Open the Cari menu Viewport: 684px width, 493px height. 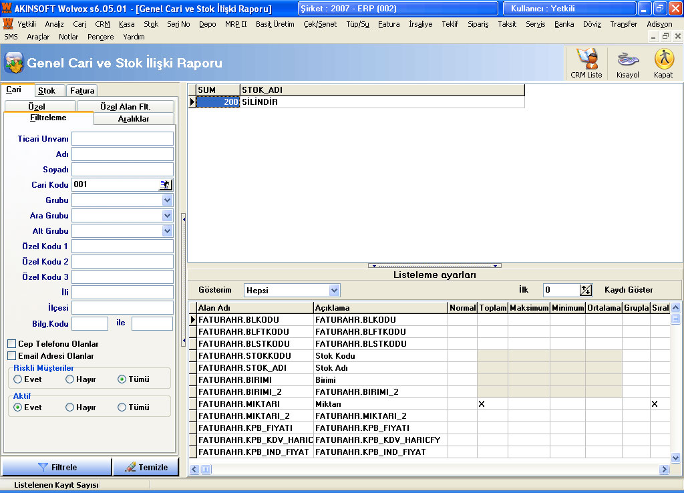point(79,24)
